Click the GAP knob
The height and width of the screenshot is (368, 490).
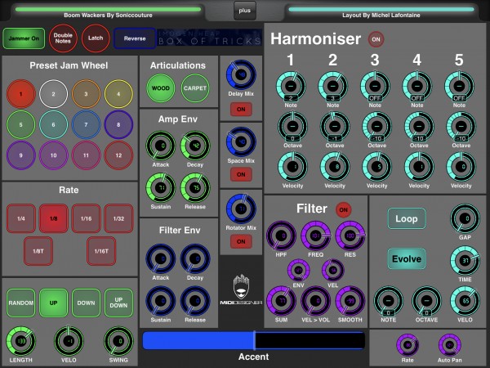465,218
